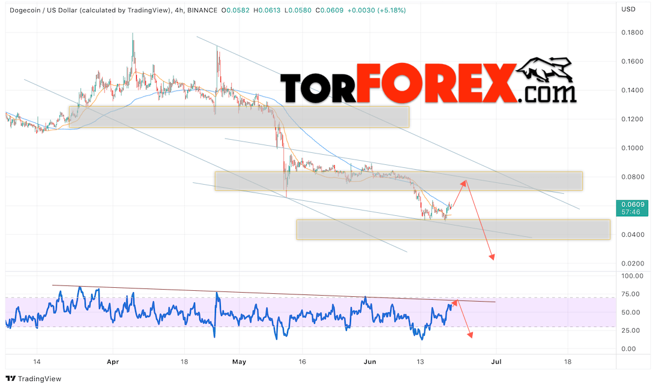Select the grey zone near the 0.1200 level
This screenshot has height=388, width=656.
[239, 117]
